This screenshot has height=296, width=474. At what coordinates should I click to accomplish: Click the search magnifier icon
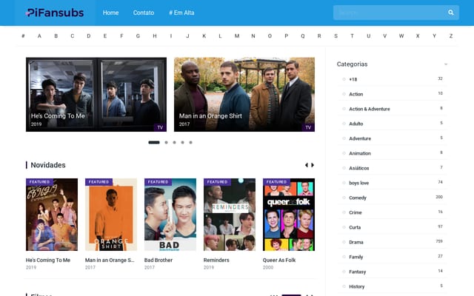[x=451, y=13]
